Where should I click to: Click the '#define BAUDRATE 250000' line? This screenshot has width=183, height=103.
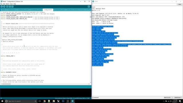[9, 72]
